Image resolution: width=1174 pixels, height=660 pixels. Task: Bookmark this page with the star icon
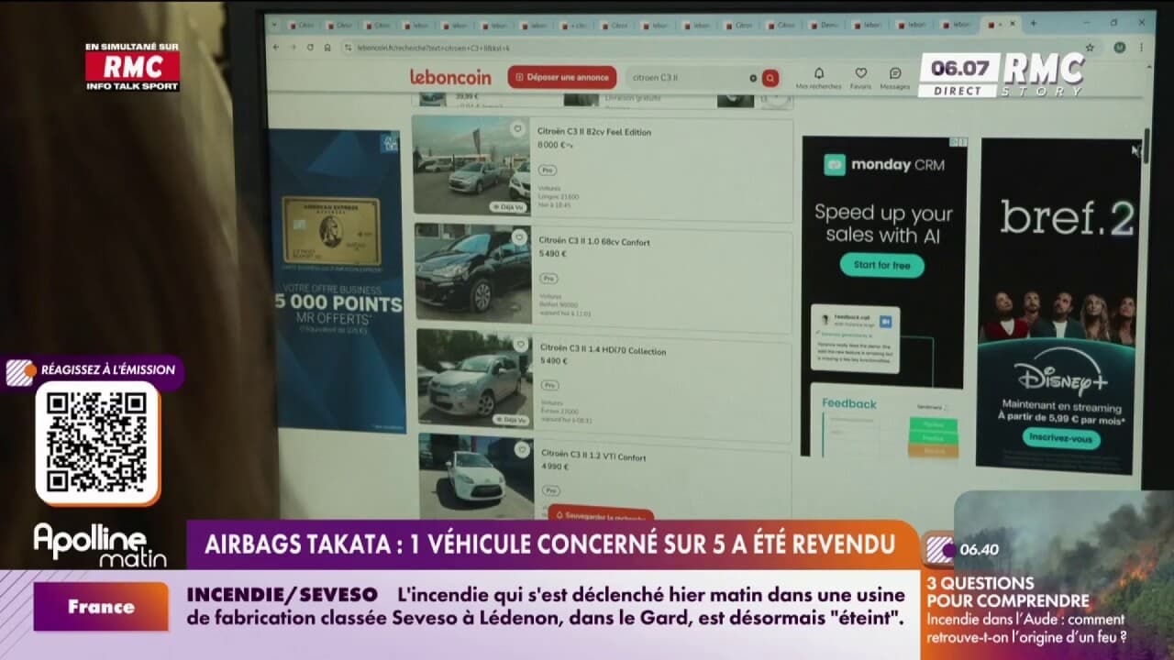coord(1089,47)
